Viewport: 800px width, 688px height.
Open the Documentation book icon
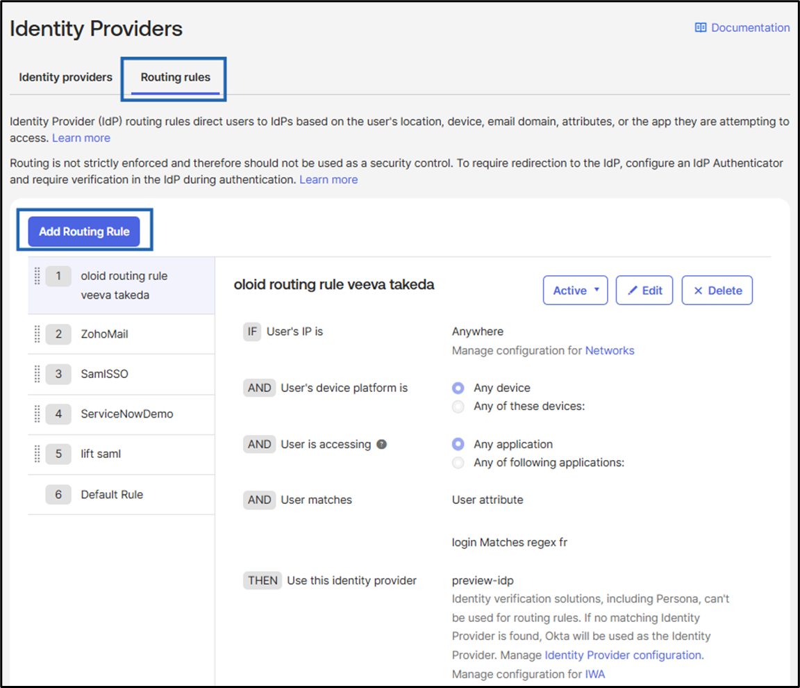(x=701, y=28)
